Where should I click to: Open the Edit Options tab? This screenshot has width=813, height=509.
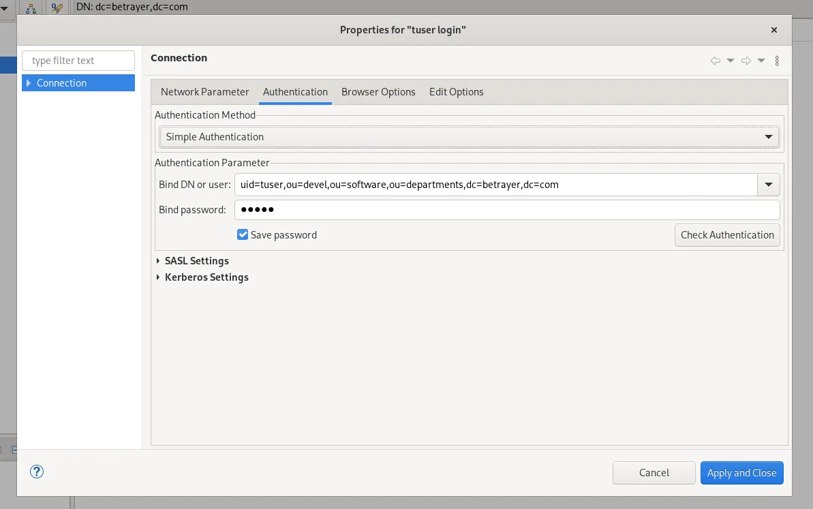(456, 92)
